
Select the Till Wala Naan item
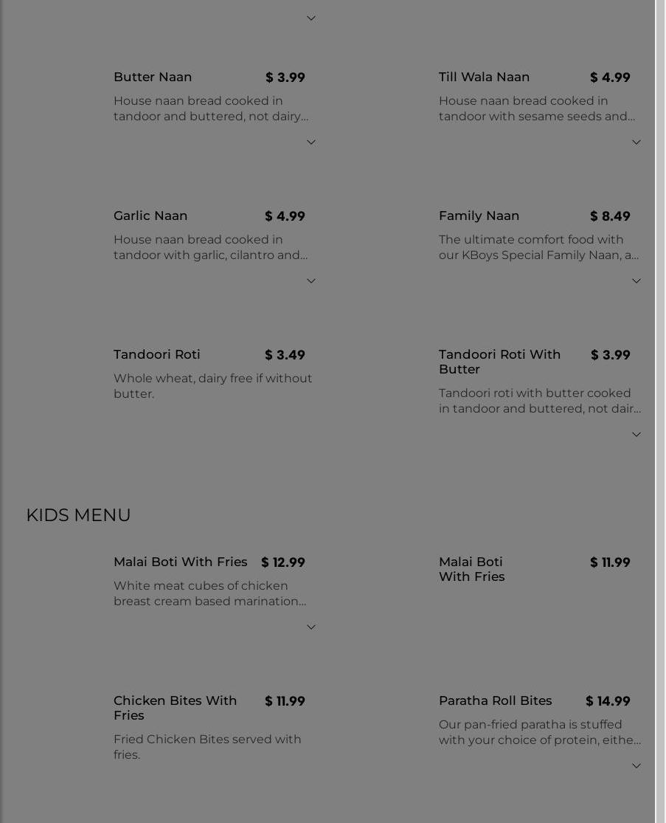click(484, 77)
